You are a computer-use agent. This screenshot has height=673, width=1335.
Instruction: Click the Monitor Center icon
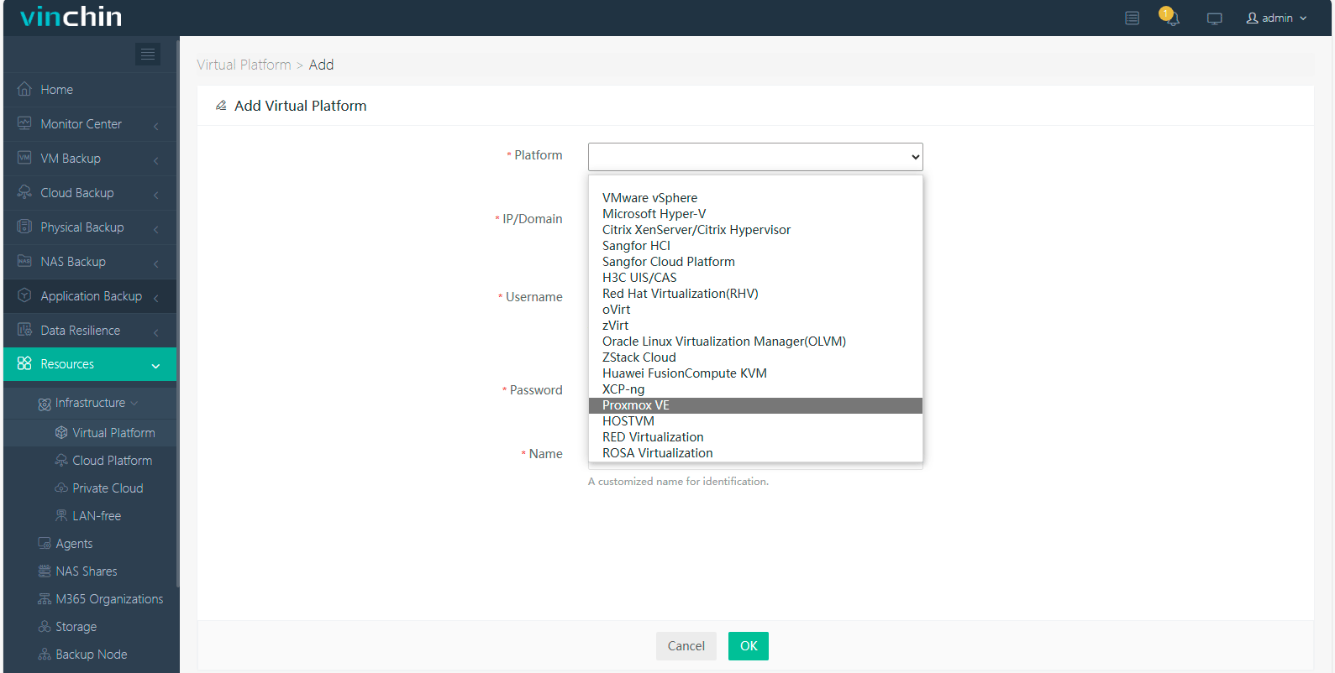coord(24,123)
